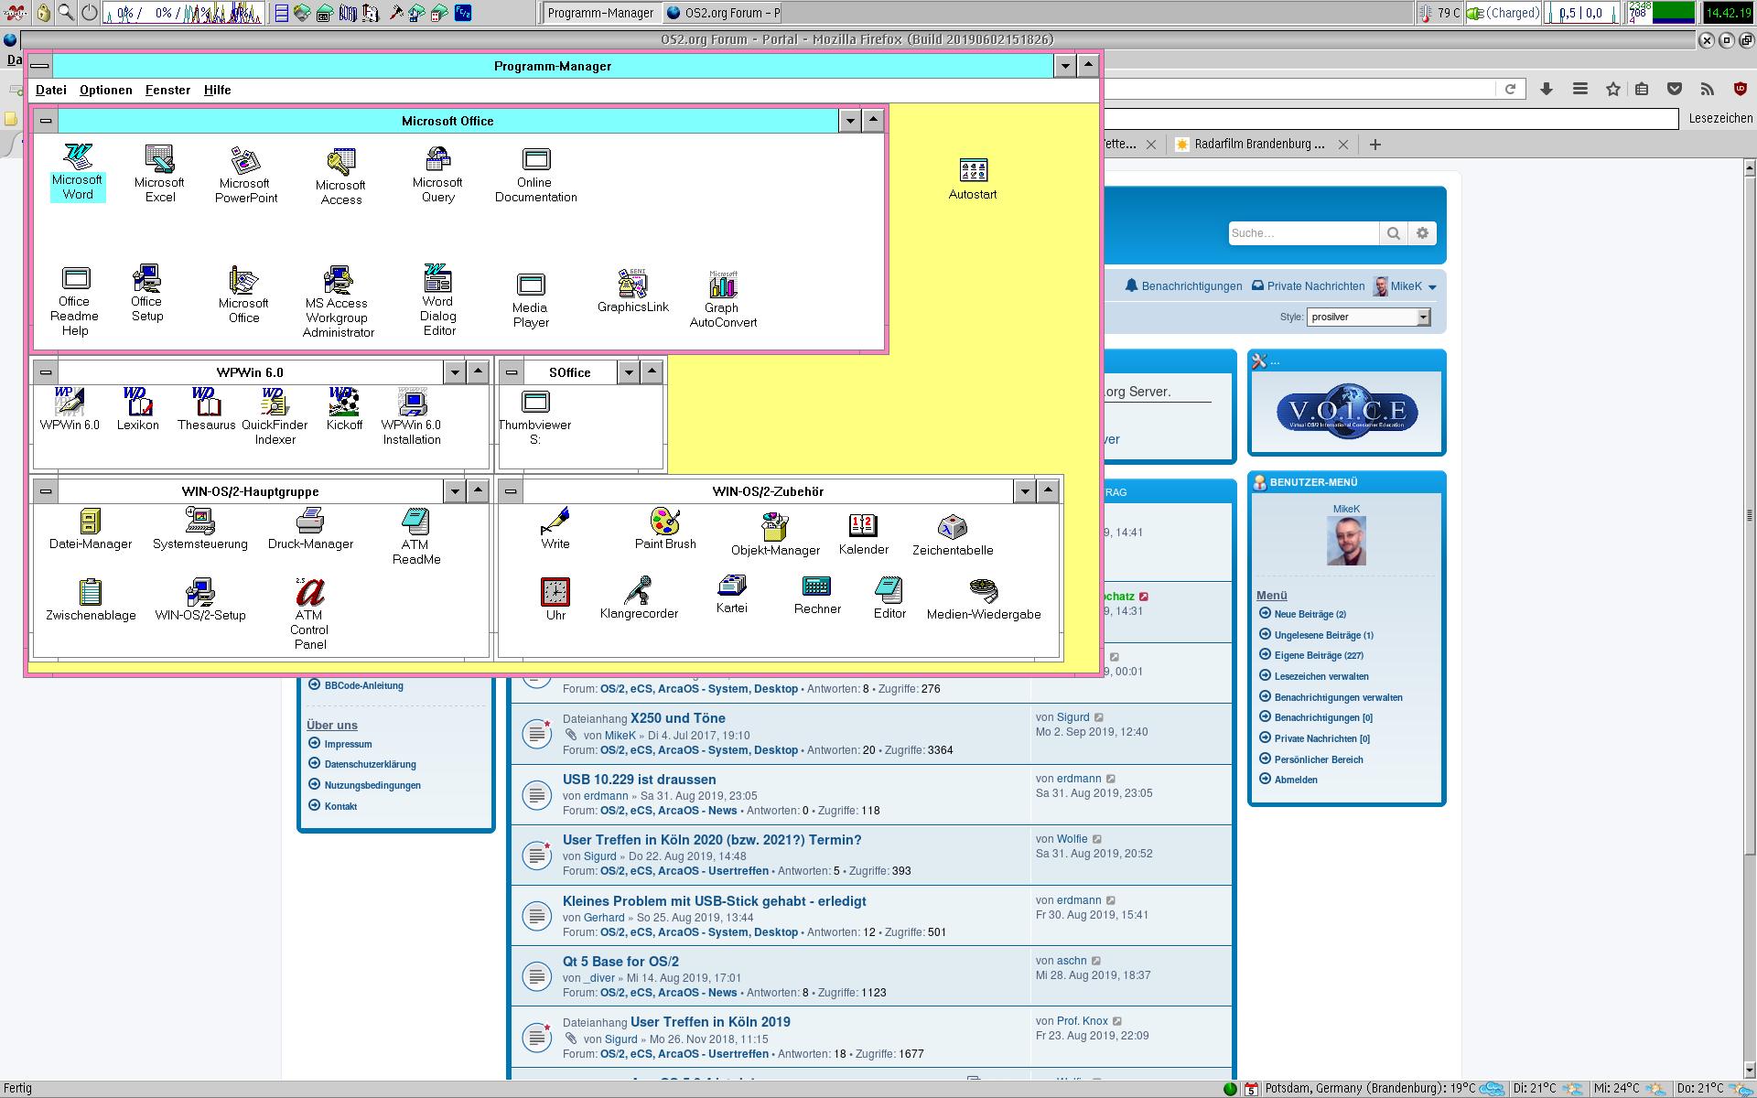Screen dimensions: 1757x1098
Task: Open the Hilfe menu
Action: pos(217,90)
